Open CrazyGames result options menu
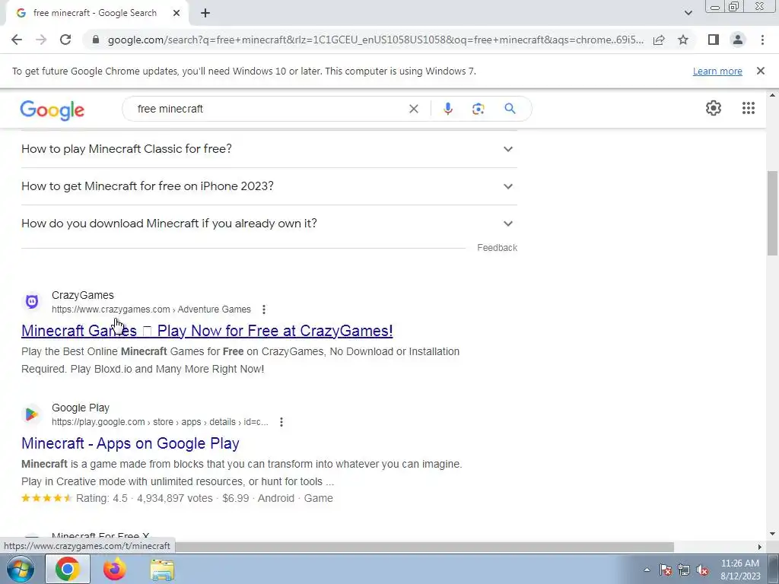779x584 pixels. point(264,309)
